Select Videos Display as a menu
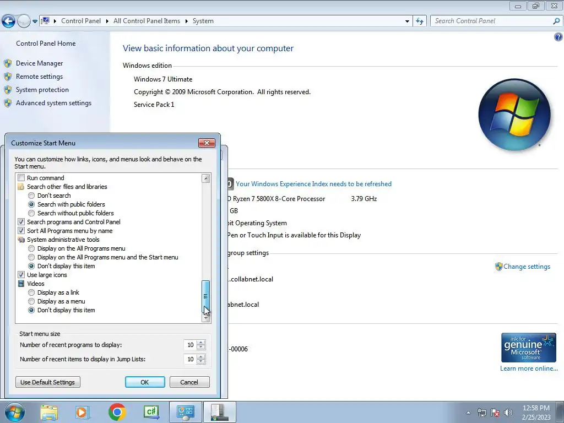The height and width of the screenshot is (423, 564). click(31, 301)
